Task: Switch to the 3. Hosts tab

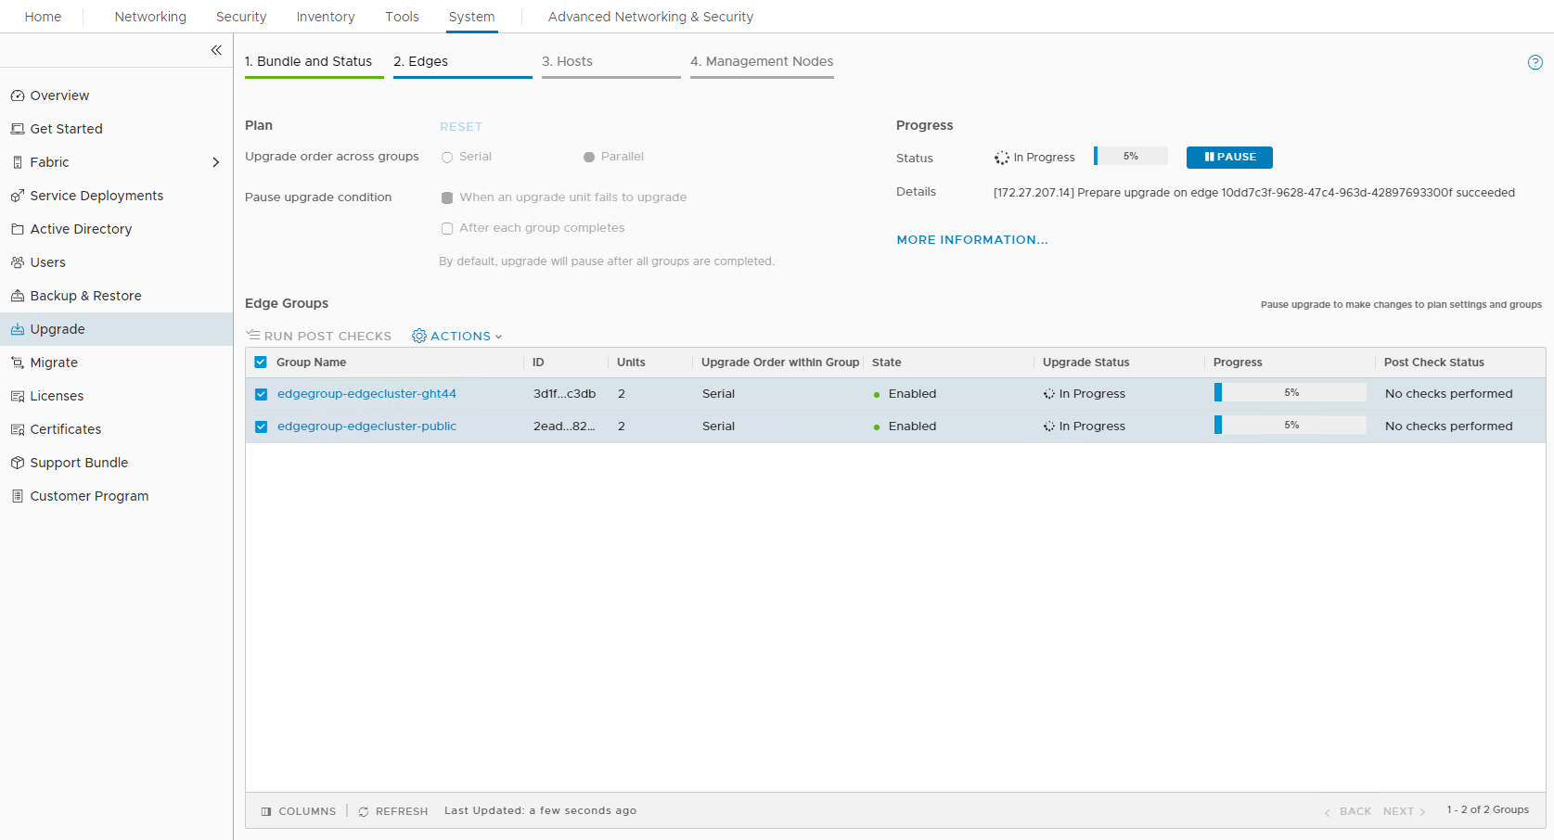Action: click(x=567, y=61)
